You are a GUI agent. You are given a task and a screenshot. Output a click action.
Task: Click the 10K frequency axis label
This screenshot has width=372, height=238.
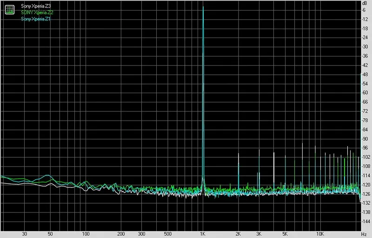click(x=320, y=234)
